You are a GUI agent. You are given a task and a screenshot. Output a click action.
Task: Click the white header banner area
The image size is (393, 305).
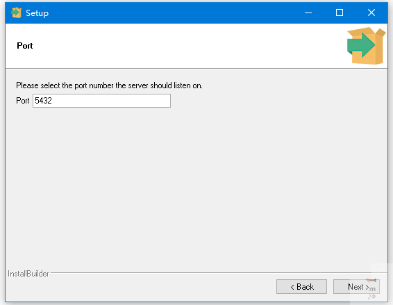176,46
